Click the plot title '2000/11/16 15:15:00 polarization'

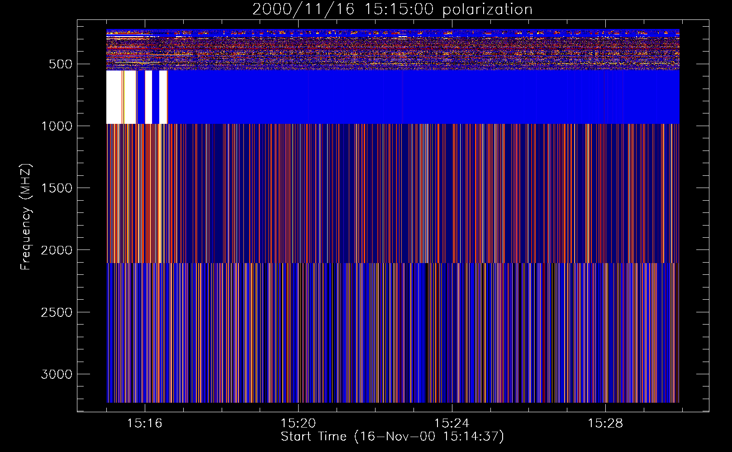(x=392, y=9)
